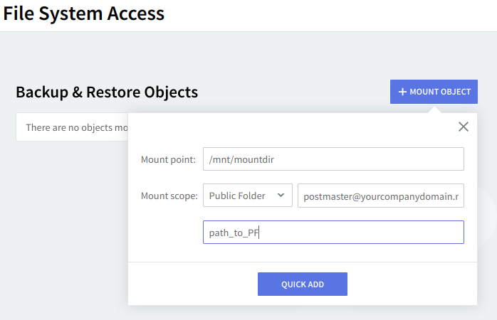Close the mount popup with the X
Viewport: 497px width, 320px height.
coord(464,127)
